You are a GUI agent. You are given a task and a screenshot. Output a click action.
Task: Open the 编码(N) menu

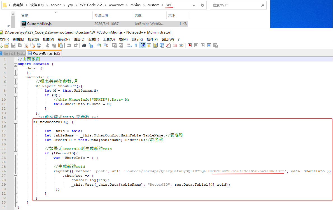pyautogui.click(x=64, y=39)
